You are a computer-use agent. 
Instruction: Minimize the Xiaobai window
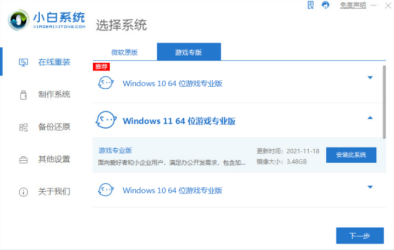tap(374, 5)
